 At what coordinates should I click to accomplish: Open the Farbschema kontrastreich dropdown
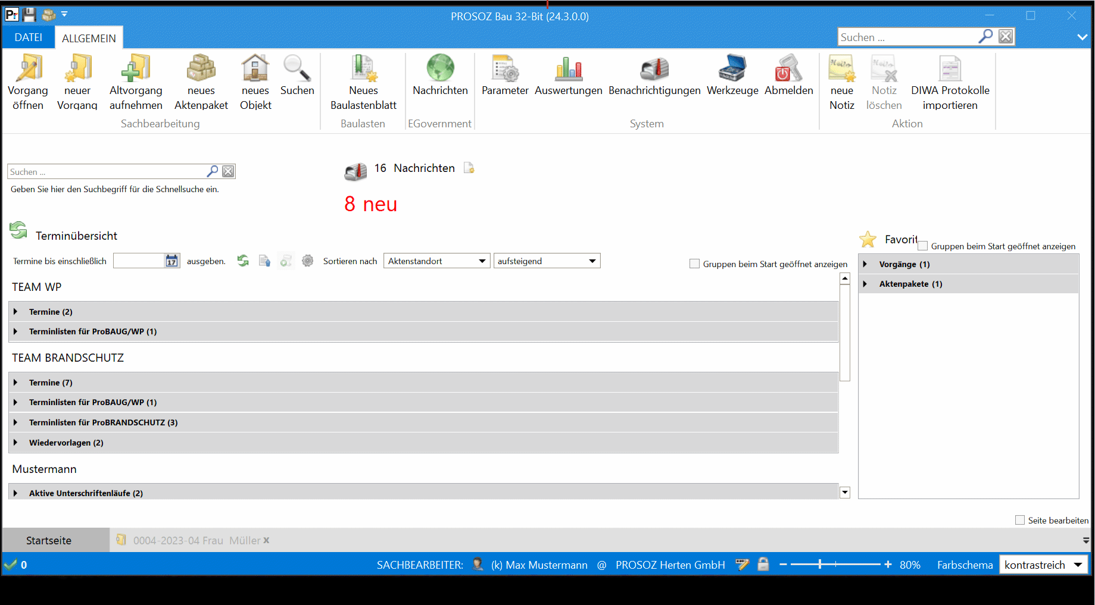pyautogui.click(x=1043, y=565)
